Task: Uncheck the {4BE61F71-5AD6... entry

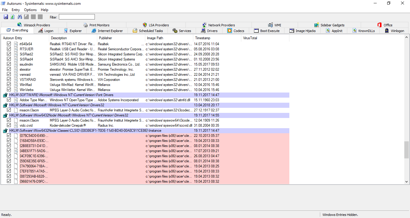Action: click(x=9, y=151)
